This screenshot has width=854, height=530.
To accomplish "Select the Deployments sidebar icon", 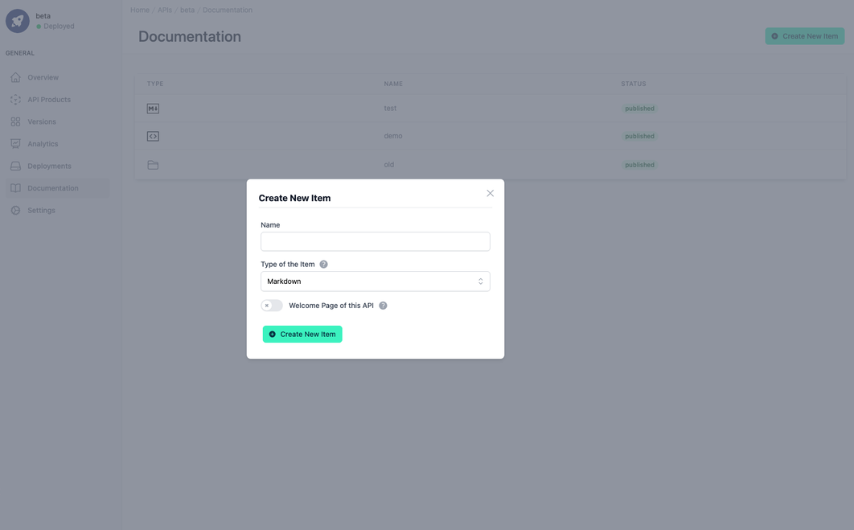I will [14, 165].
